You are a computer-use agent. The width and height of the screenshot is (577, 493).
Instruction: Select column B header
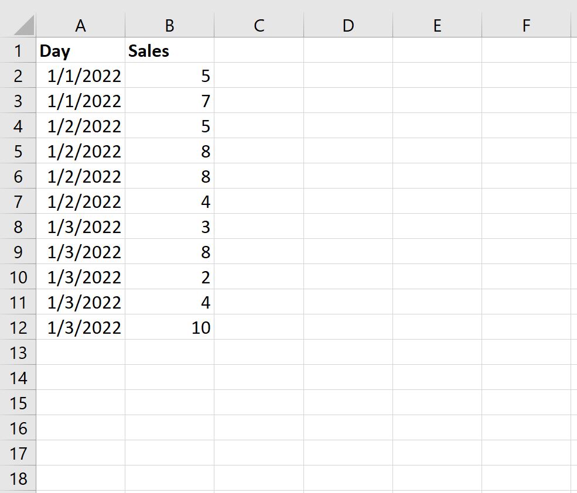[x=170, y=25]
